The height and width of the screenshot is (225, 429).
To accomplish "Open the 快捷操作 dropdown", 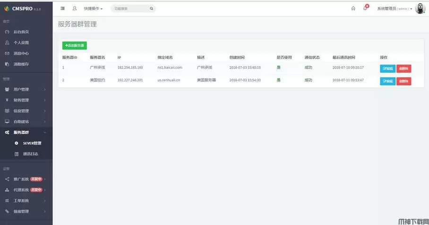I will [x=93, y=9].
